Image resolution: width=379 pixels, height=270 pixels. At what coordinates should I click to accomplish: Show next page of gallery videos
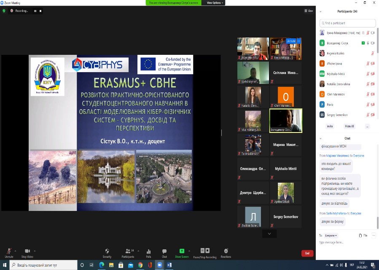(269, 234)
